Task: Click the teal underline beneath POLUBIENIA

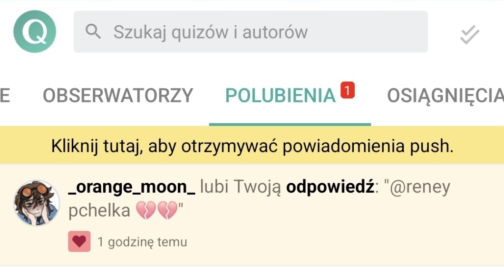Action: point(290,124)
